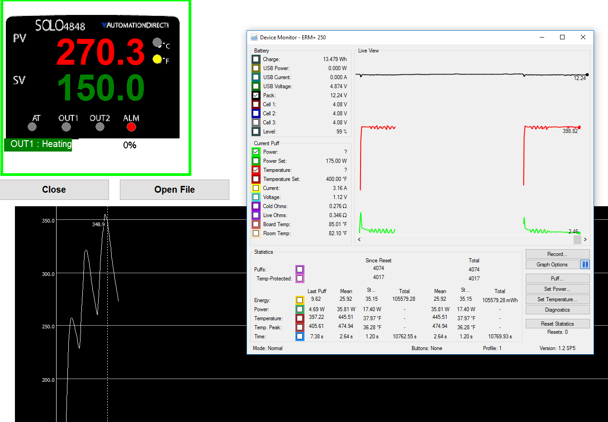
Task: Enable the Cold Ohms checkbox
Action: click(x=256, y=206)
